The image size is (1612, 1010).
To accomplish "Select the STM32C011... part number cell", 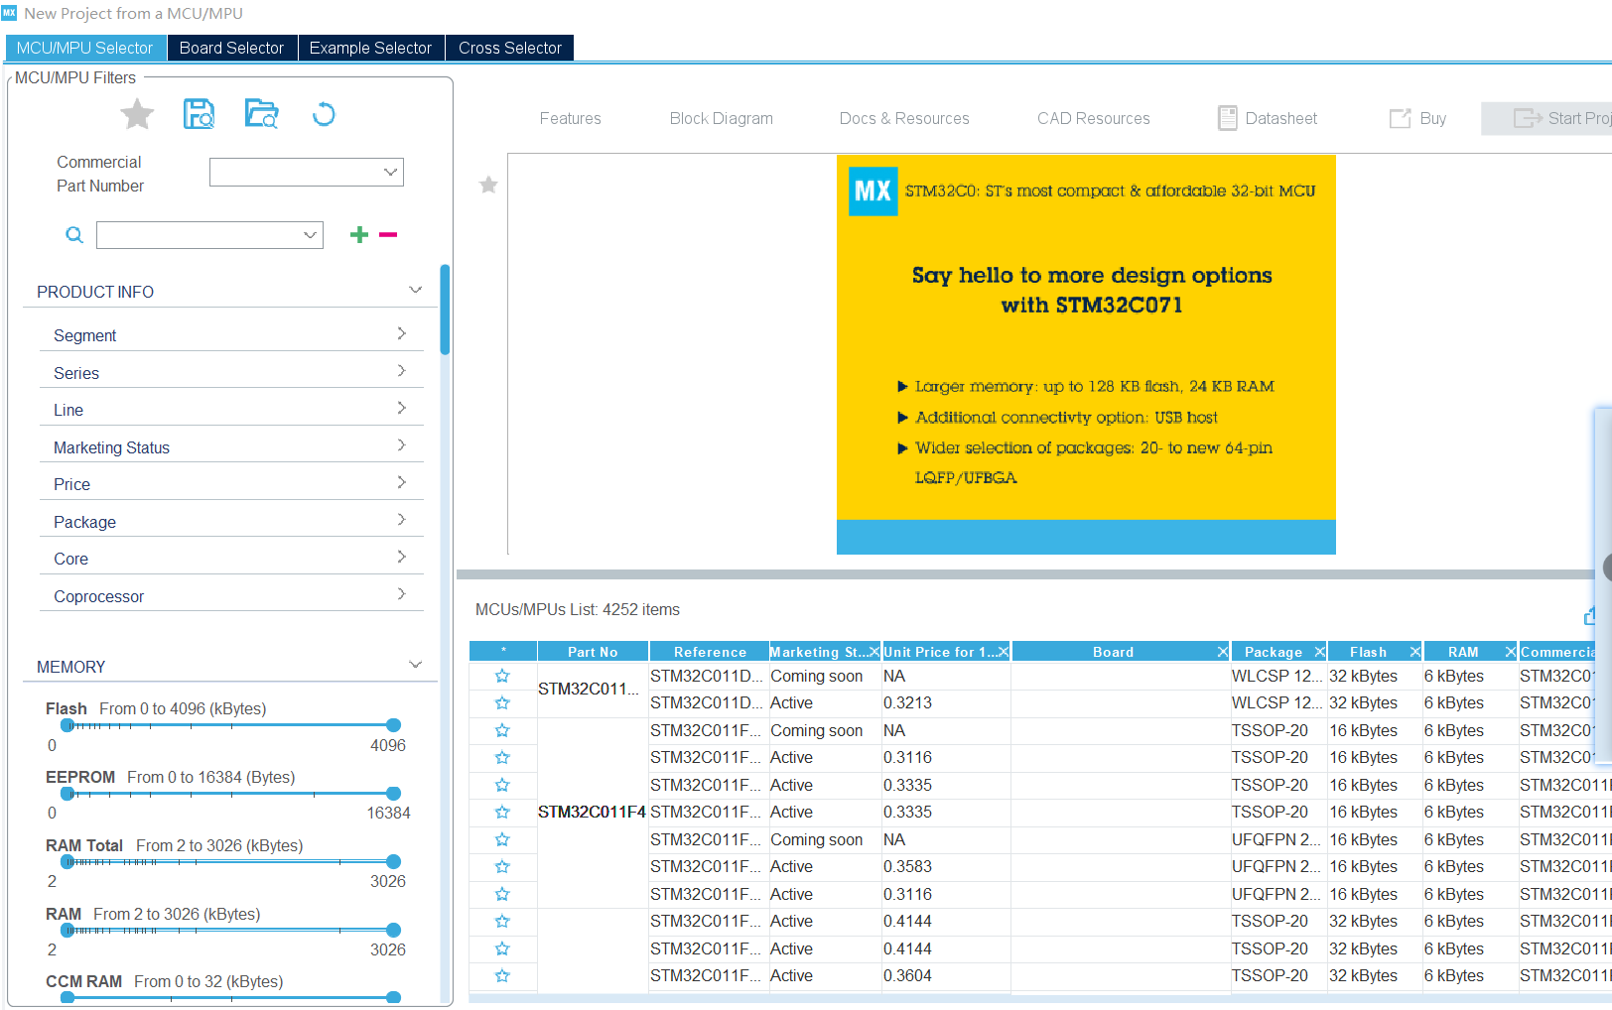I will 592,690.
